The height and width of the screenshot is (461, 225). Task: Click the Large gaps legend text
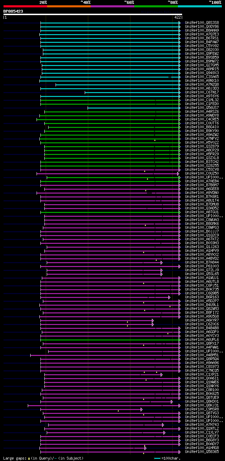[14, 458]
